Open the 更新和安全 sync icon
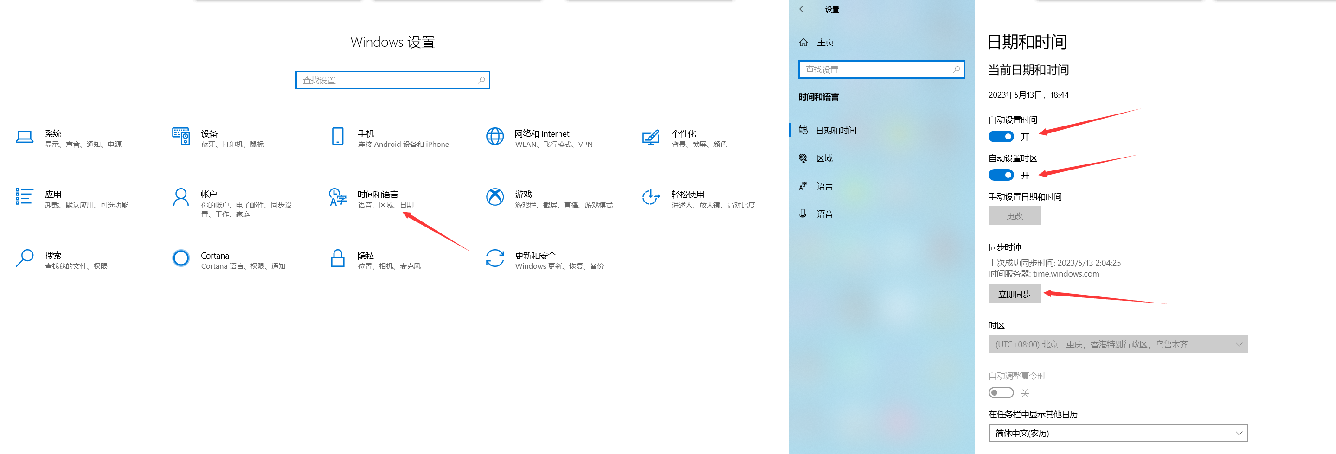The height and width of the screenshot is (454, 1336). coord(495,258)
